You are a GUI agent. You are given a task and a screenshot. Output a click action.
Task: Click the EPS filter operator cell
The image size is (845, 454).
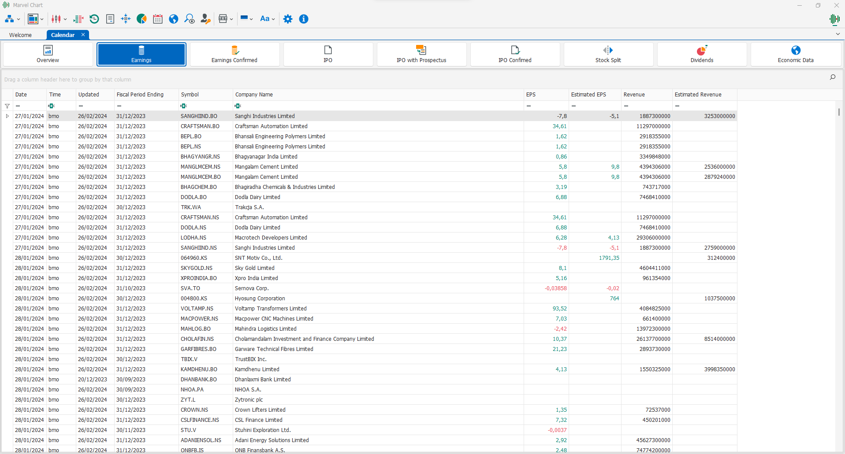pyautogui.click(x=529, y=106)
